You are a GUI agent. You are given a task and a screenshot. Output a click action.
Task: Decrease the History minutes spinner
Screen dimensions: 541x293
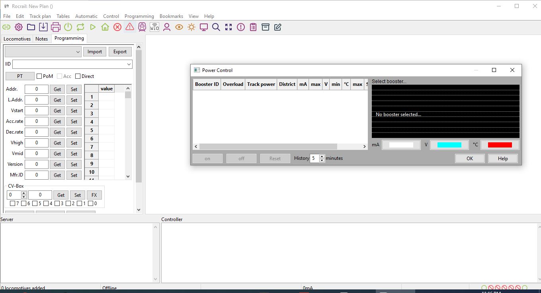pos(322,160)
